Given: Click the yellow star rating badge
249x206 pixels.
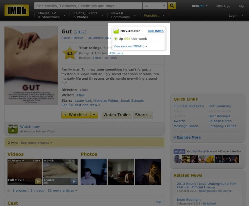Looking at the screenshot, I should tap(69, 53).
